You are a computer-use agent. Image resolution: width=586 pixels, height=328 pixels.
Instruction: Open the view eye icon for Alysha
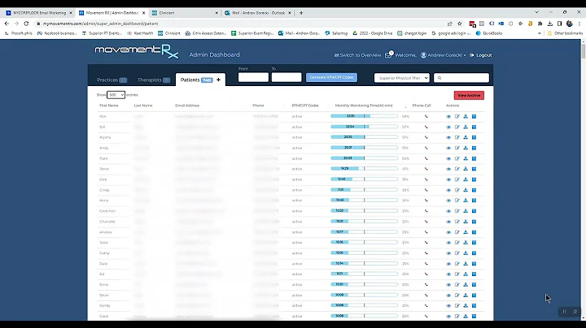click(x=448, y=137)
